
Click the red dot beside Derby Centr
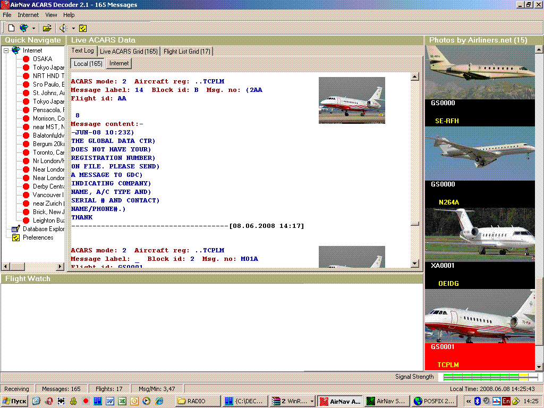point(26,186)
